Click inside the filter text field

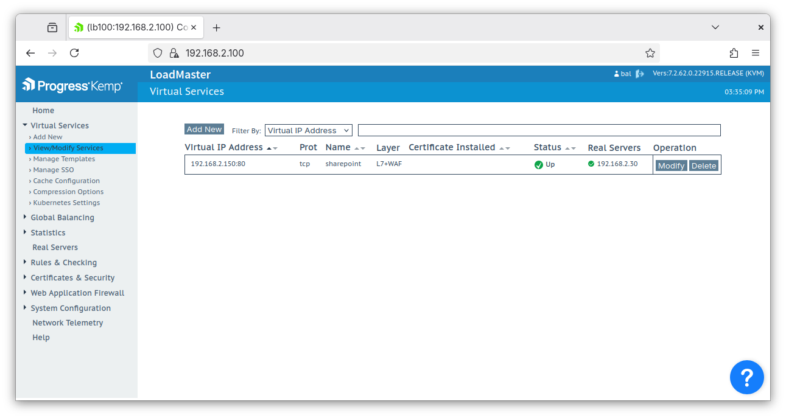538,130
